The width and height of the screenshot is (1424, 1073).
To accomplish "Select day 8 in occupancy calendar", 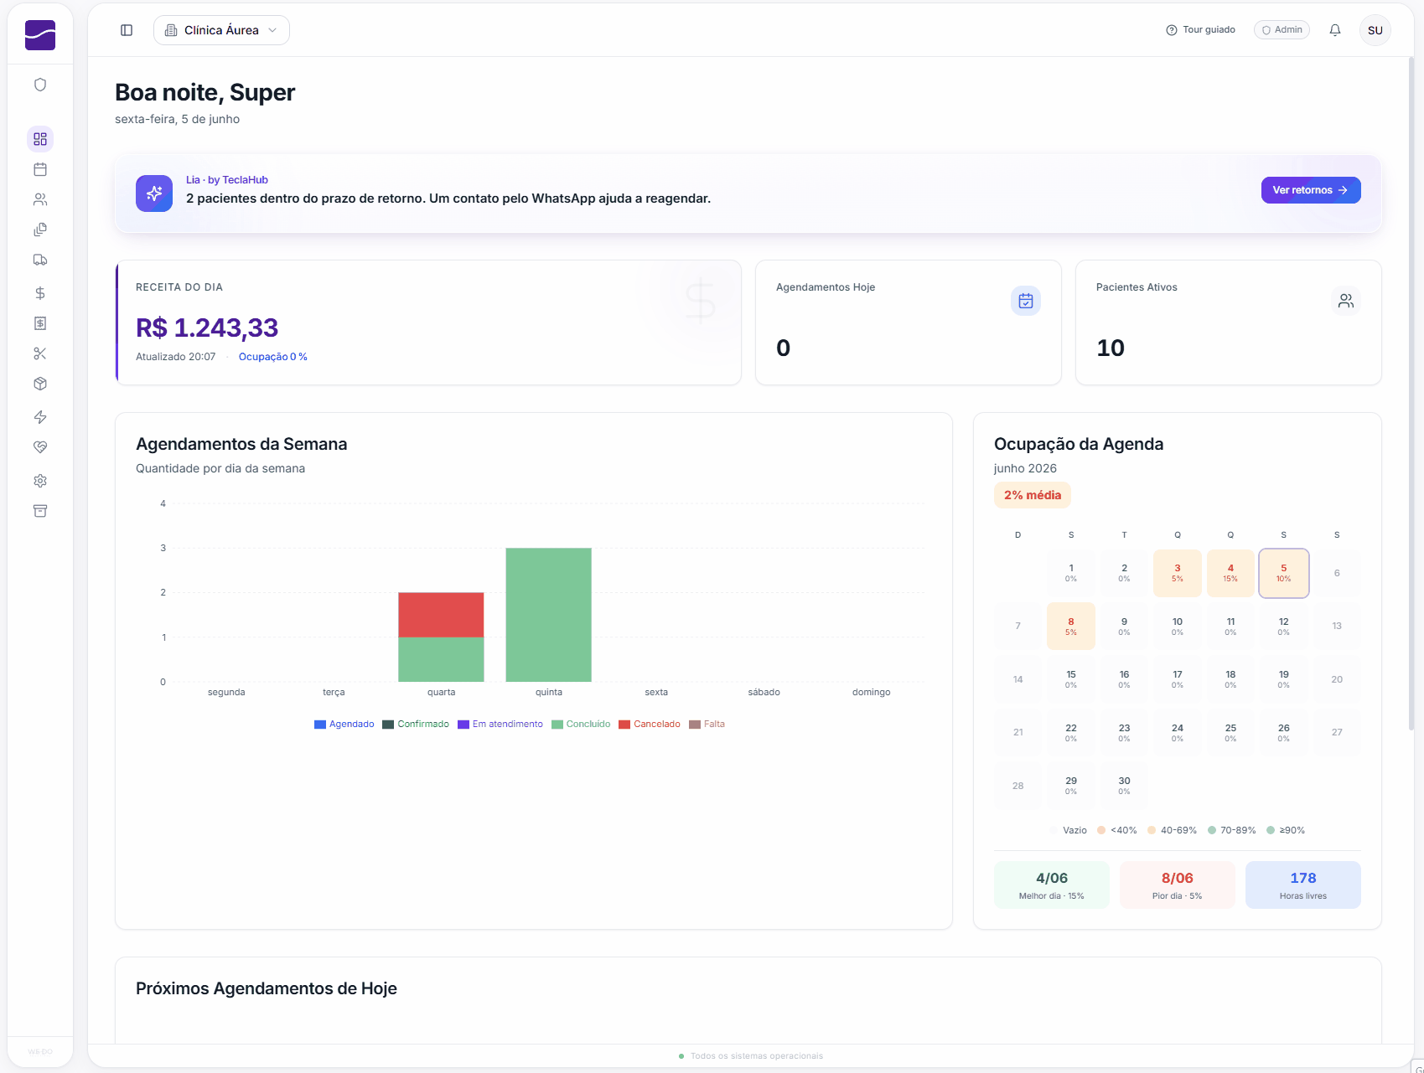I will (x=1071, y=627).
